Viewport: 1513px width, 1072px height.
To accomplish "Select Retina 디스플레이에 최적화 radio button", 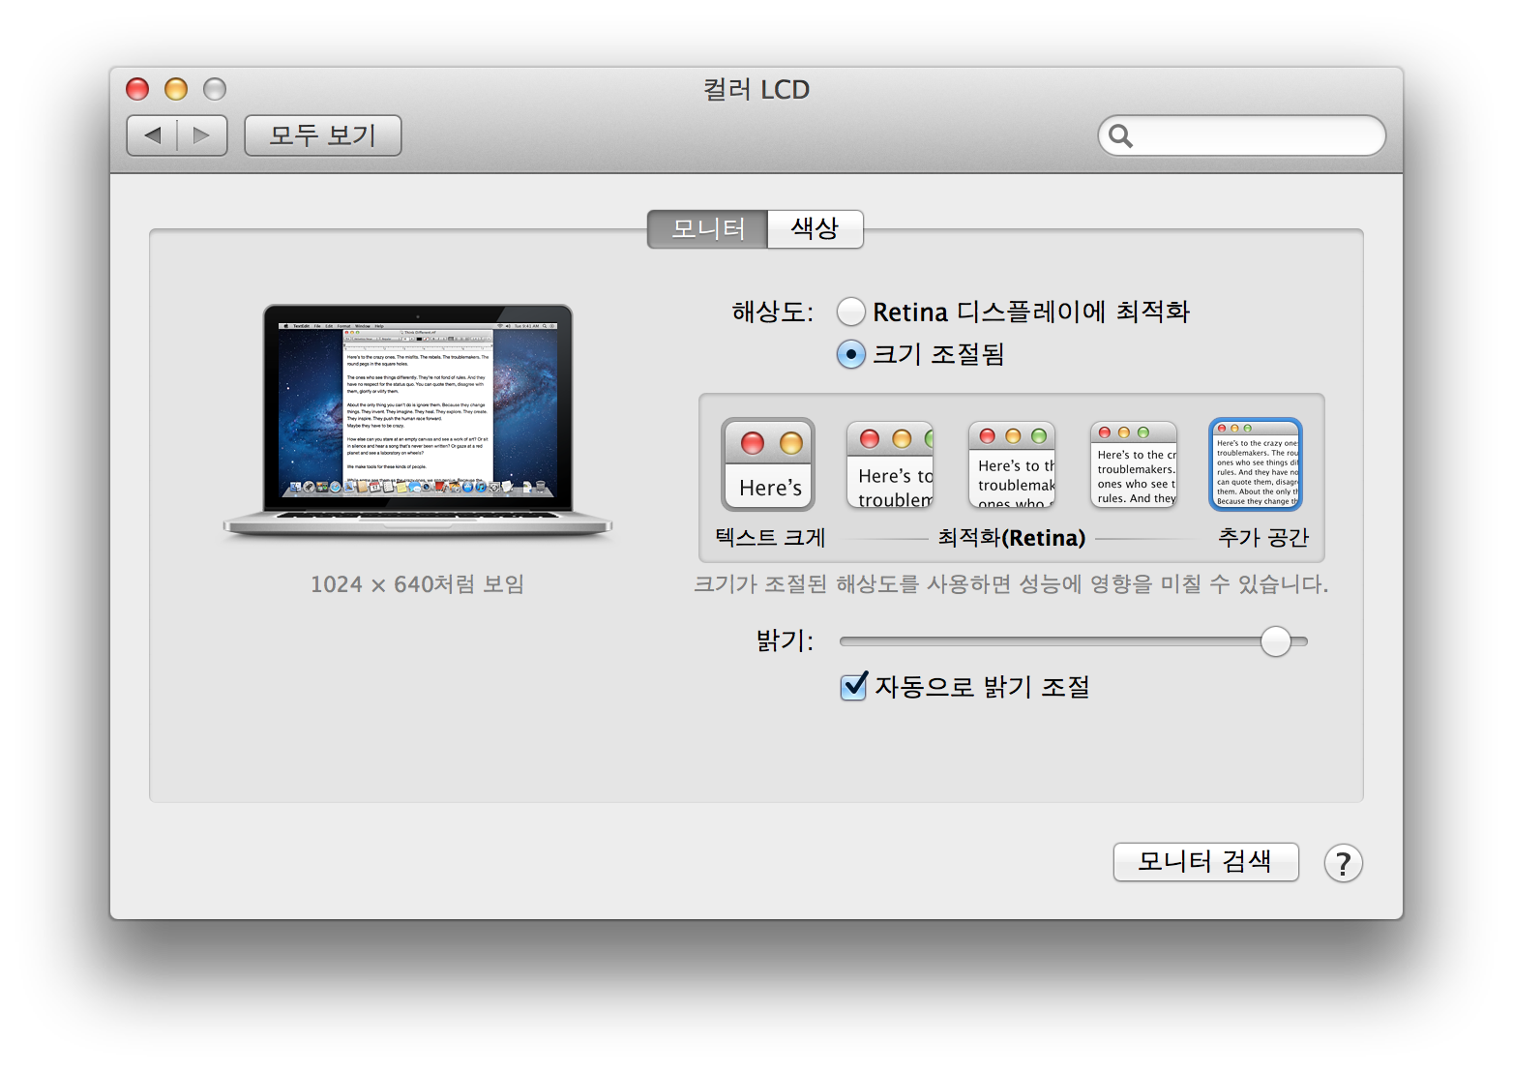I will (x=850, y=312).
